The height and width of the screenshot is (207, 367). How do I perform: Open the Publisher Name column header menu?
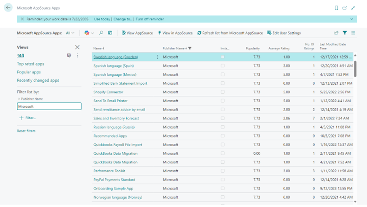pos(175,48)
